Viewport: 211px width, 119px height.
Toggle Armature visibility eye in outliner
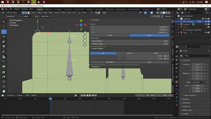click(205, 21)
